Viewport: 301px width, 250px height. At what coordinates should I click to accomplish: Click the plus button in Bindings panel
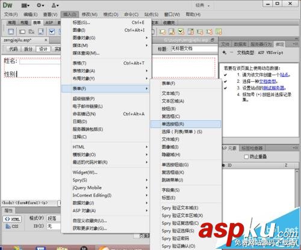point(225,52)
